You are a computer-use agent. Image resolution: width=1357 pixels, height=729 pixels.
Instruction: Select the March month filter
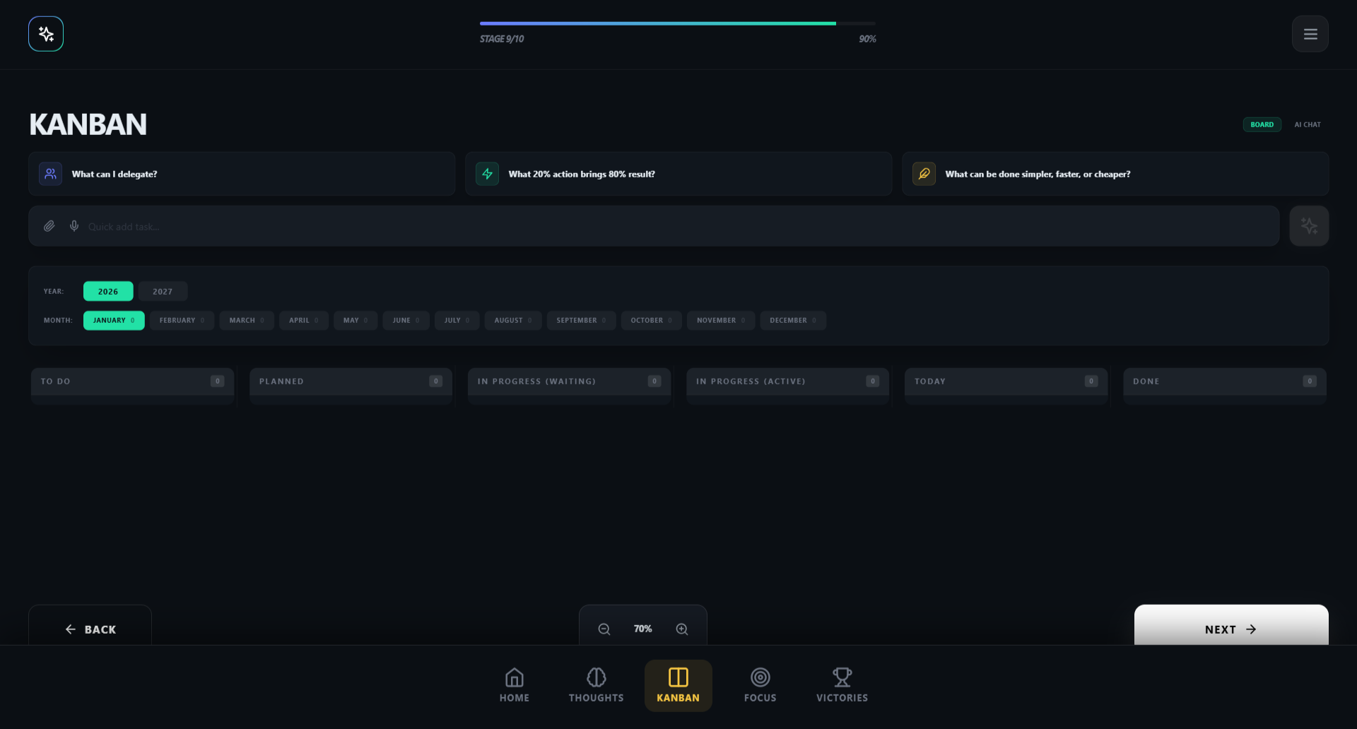pos(247,320)
